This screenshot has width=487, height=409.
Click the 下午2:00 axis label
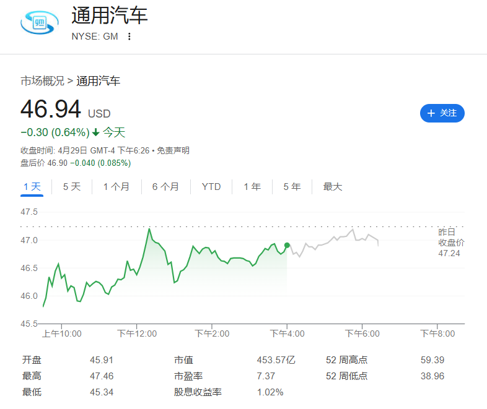point(212,334)
